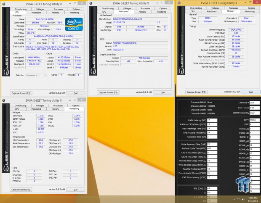Viewport: 261px width, 203px height.
Task: Open Voltages tab in the Monitoring window
Action: point(40,105)
